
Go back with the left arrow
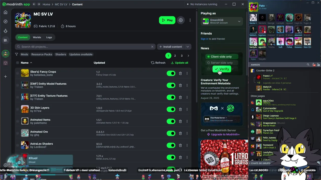[x=34, y=4]
